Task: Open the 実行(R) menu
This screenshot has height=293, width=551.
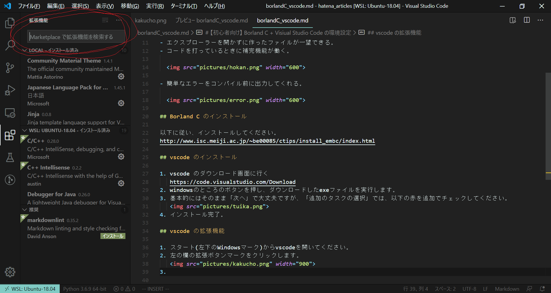Action: (155, 6)
